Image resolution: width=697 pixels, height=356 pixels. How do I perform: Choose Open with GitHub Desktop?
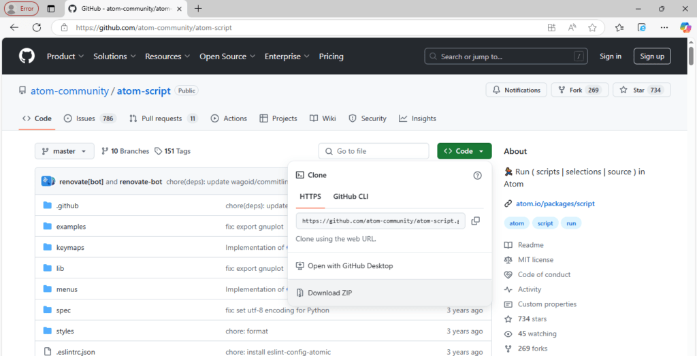390,265
